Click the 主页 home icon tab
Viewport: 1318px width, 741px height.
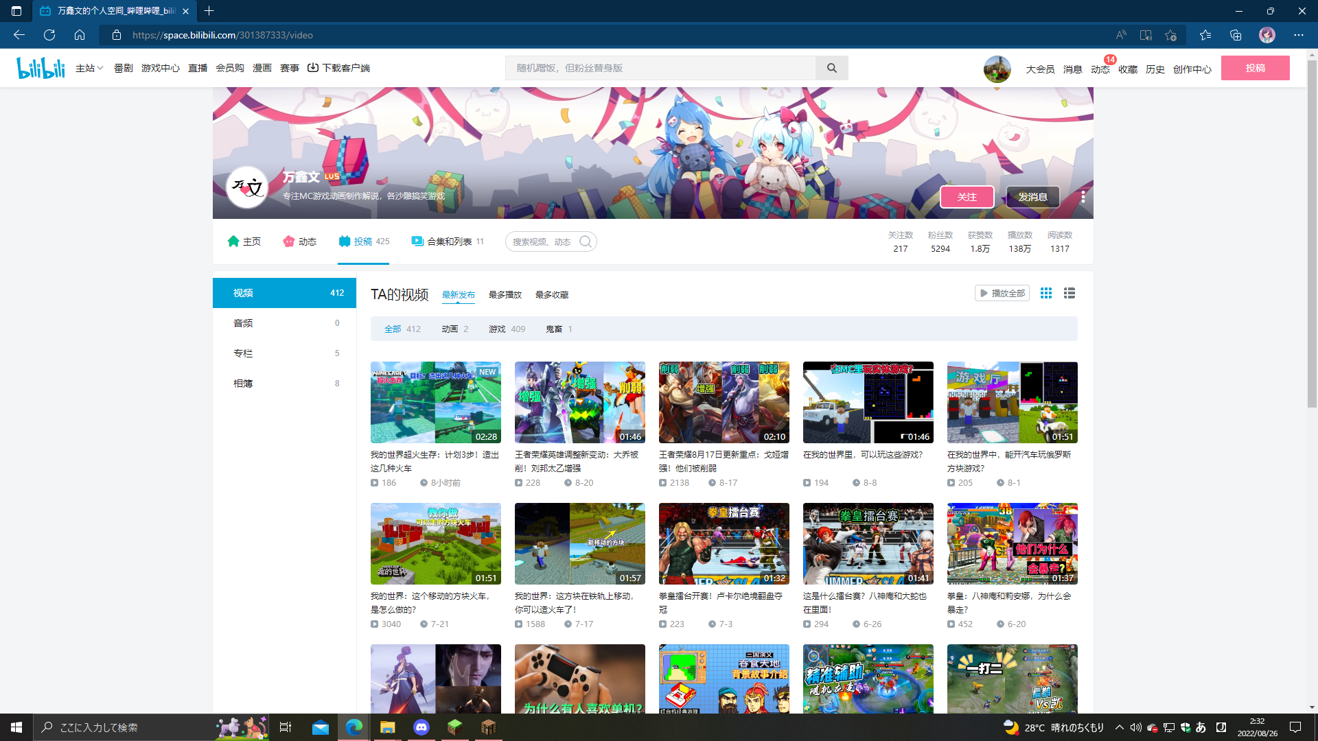click(x=244, y=242)
